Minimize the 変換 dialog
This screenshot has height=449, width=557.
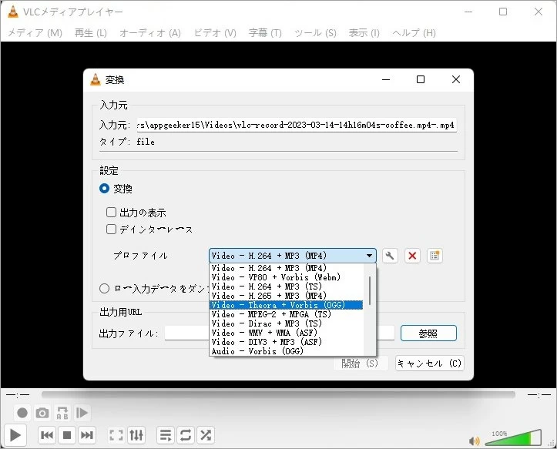[x=386, y=79]
